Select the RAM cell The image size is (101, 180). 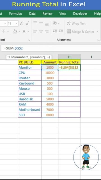tap(30, 104)
